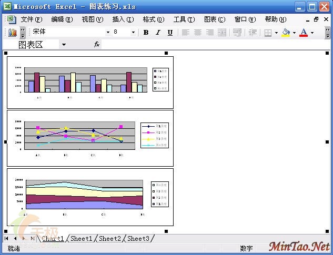This screenshot has width=333, height=255.
Task: Select the line chart in the middle
Action: [90, 138]
